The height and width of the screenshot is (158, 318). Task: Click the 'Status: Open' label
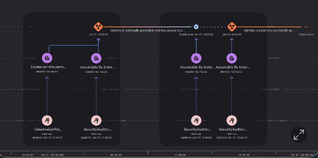coord(306,35)
